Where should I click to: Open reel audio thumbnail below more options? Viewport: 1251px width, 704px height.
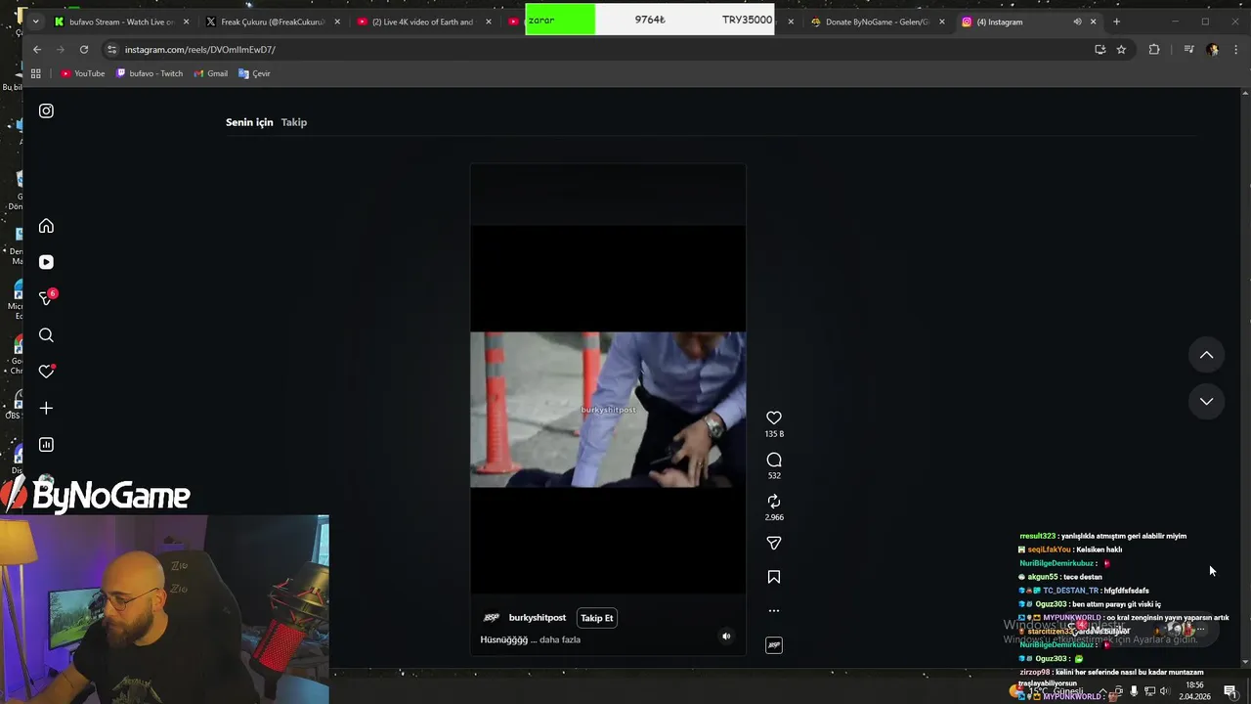click(x=774, y=645)
